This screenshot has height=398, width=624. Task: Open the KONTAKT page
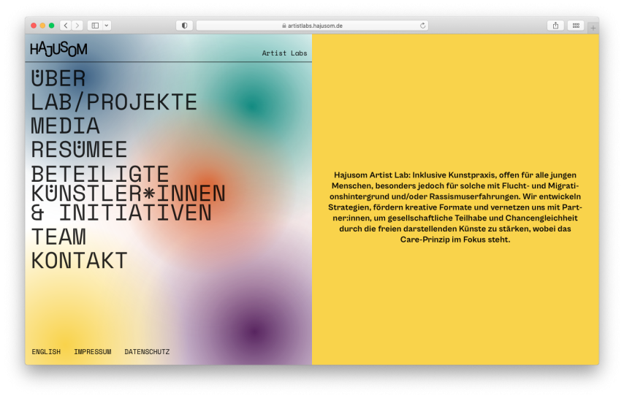[x=79, y=261]
